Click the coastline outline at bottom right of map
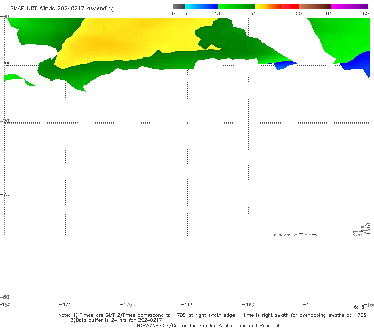 pyautogui.click(x=361, y=230)
